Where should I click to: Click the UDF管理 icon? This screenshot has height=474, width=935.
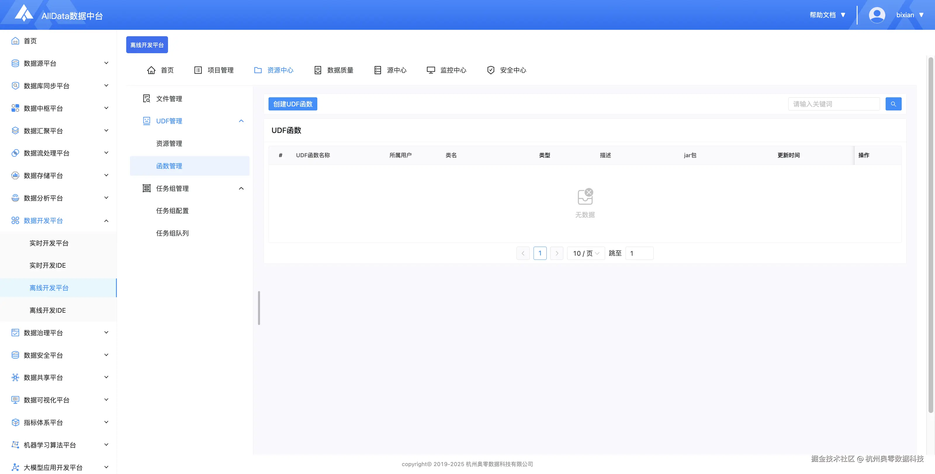147,121
